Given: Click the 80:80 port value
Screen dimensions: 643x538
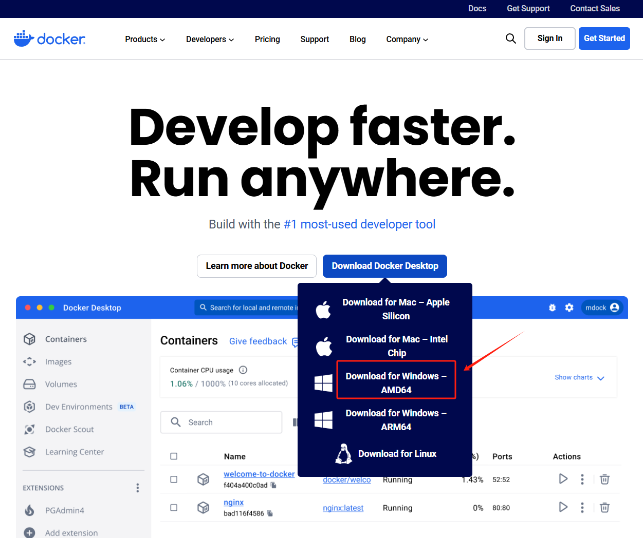Looking at the screenshot, I should click(x=501, y=508).
